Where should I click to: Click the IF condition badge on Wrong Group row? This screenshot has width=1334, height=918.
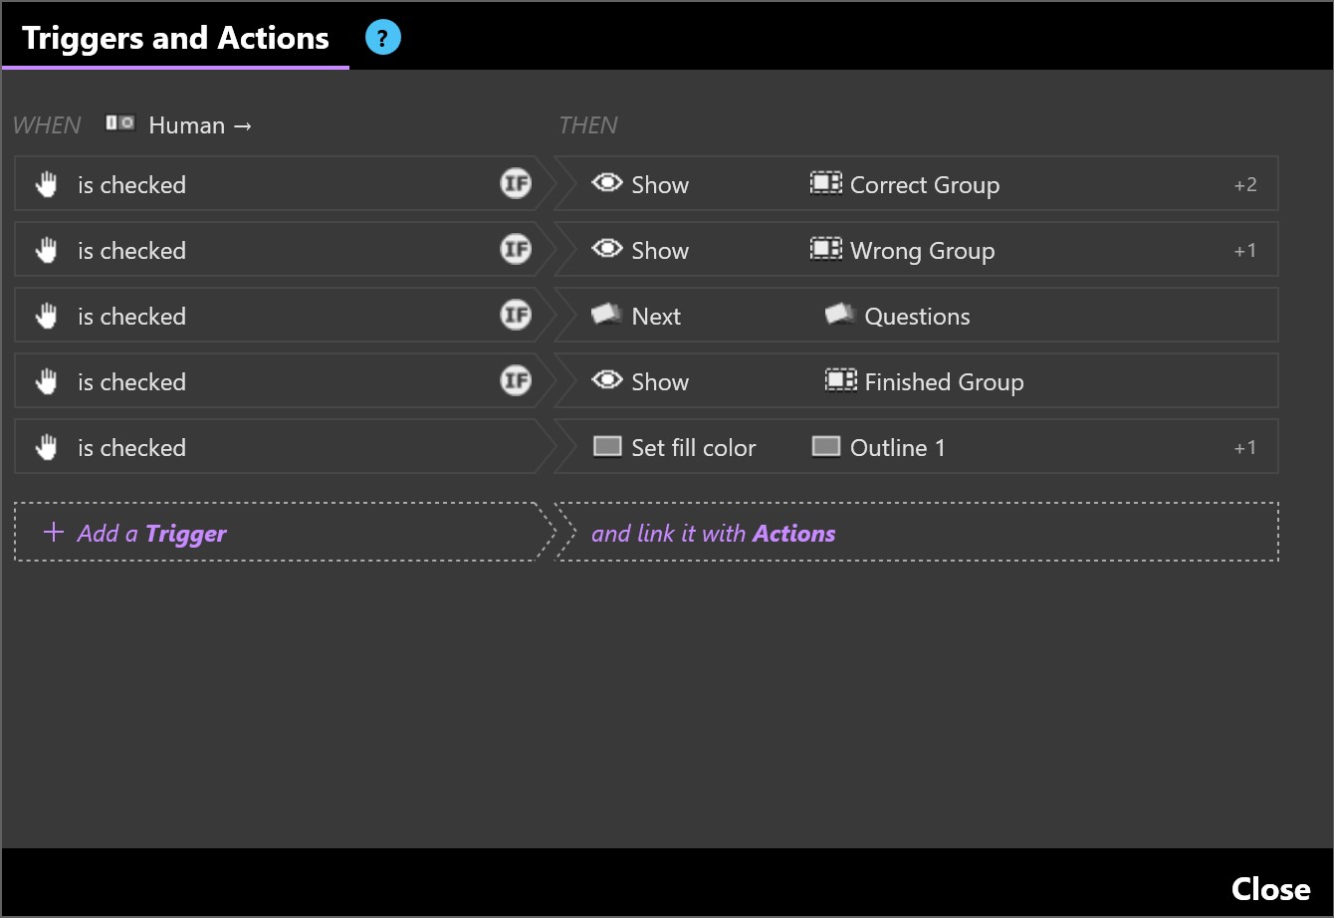[516, 250]
